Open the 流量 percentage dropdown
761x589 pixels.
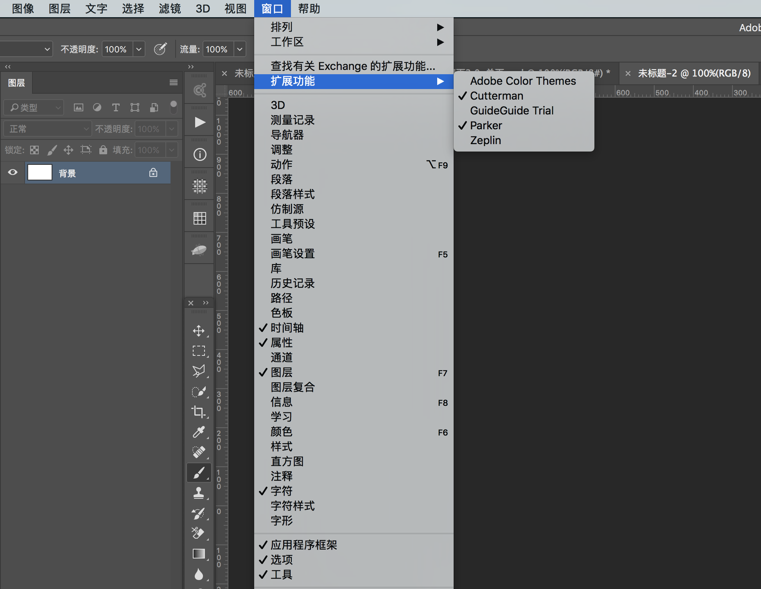(239, 49)
